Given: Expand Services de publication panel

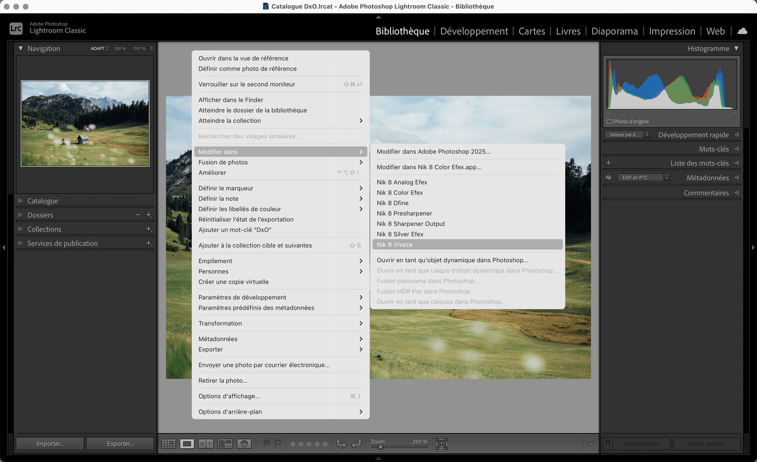Looking at the screenshot, I should 20,243.
